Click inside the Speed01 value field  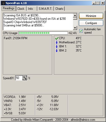(x=19, y=78)
